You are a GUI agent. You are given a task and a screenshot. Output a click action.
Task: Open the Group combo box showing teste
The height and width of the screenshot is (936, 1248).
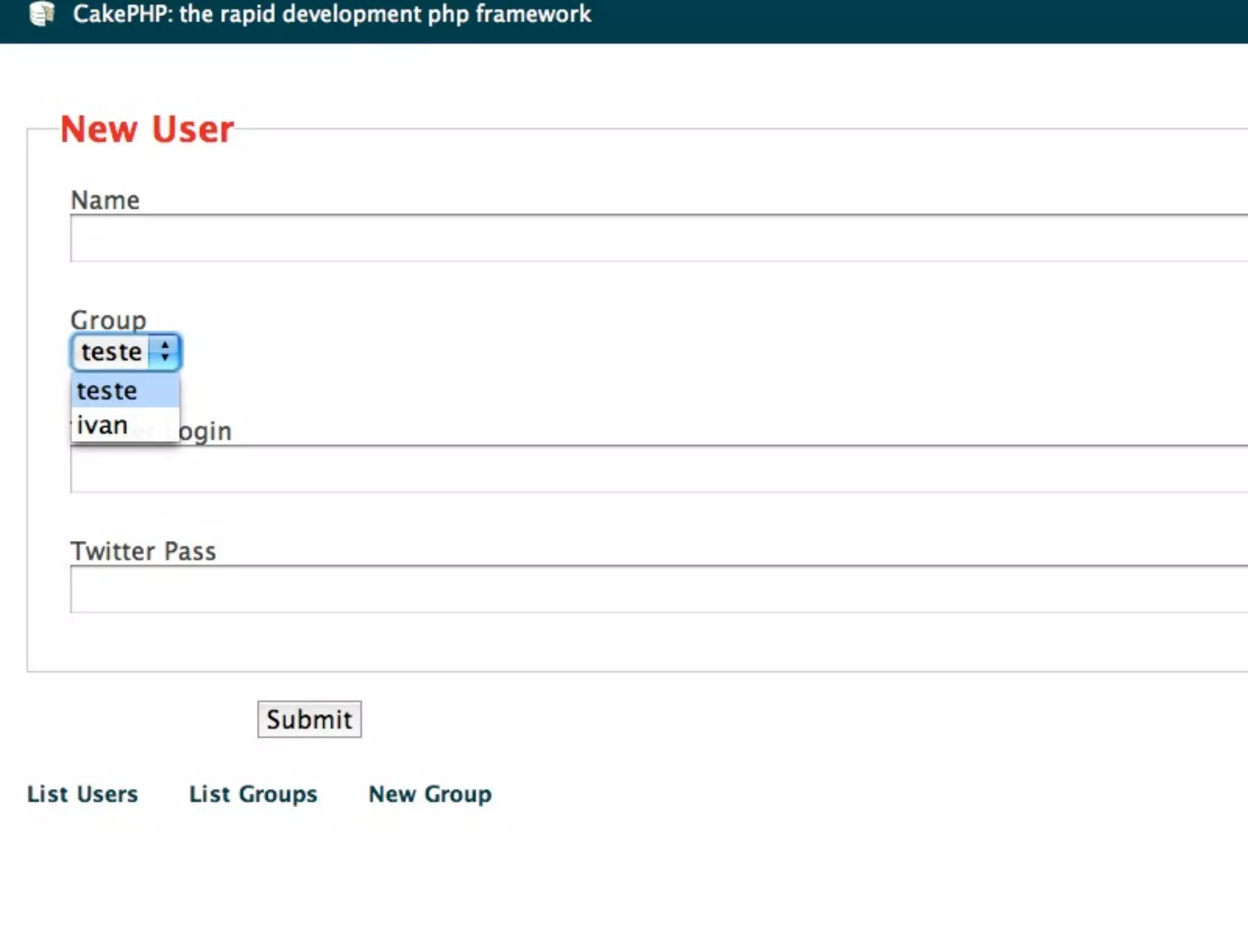pos(112,352)
